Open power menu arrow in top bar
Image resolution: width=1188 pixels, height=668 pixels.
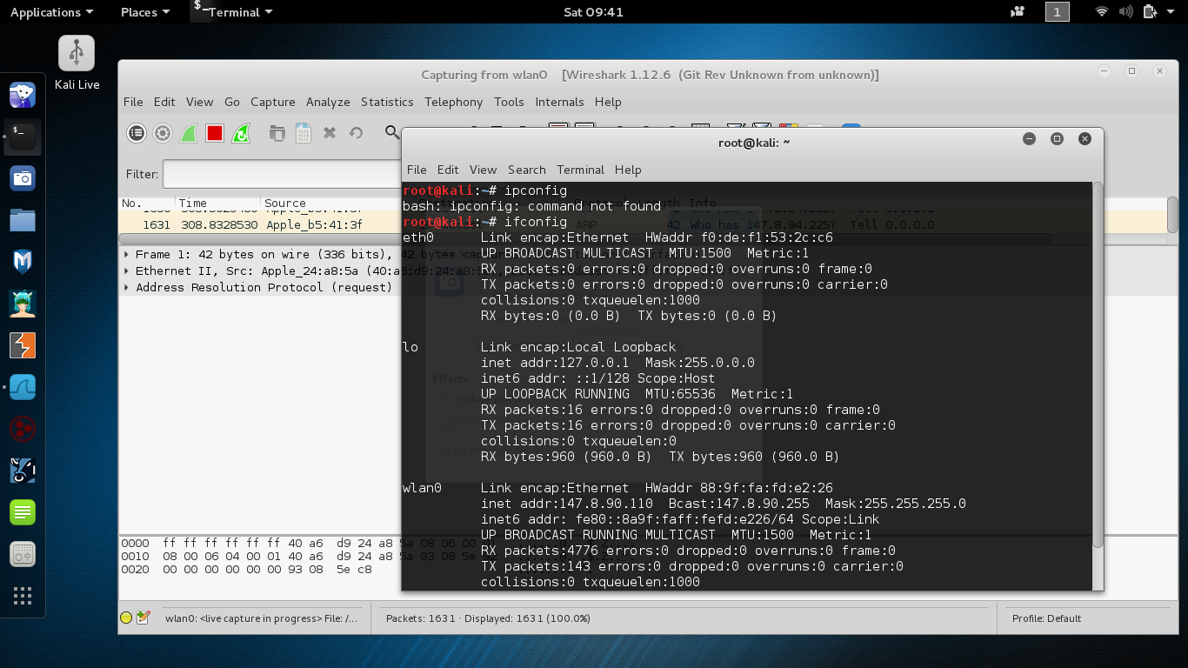click(1170, 12)
